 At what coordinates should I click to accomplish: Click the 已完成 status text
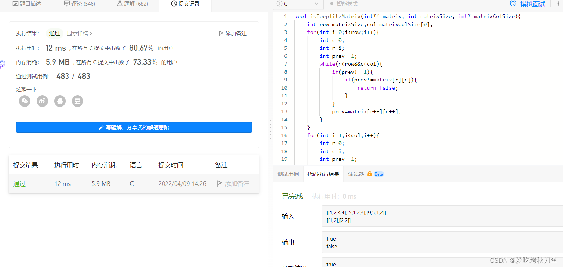click(x=293, y=196)
